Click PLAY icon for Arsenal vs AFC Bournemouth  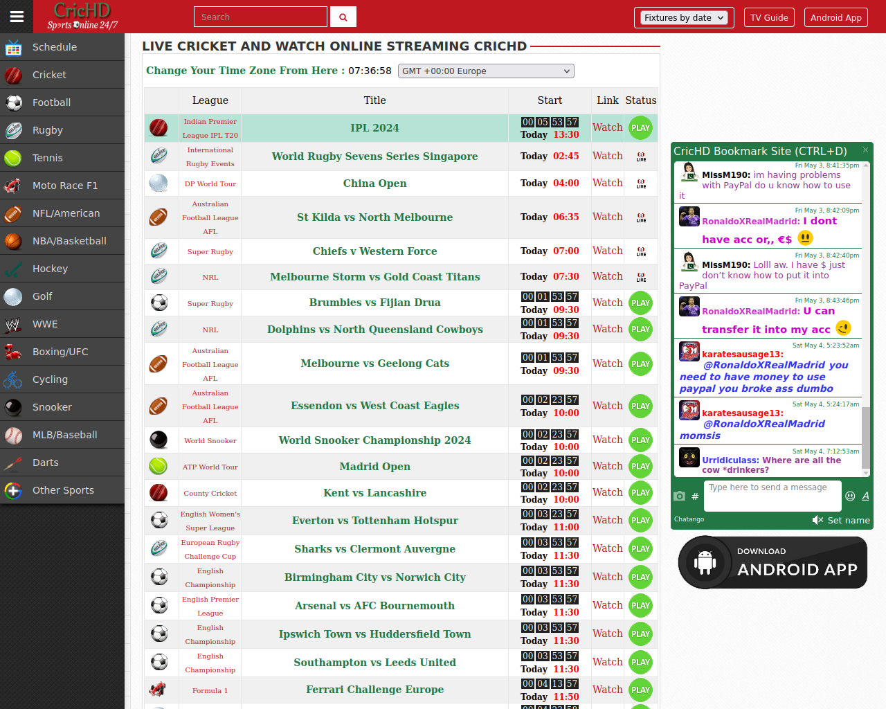click(x=640, y=606)
